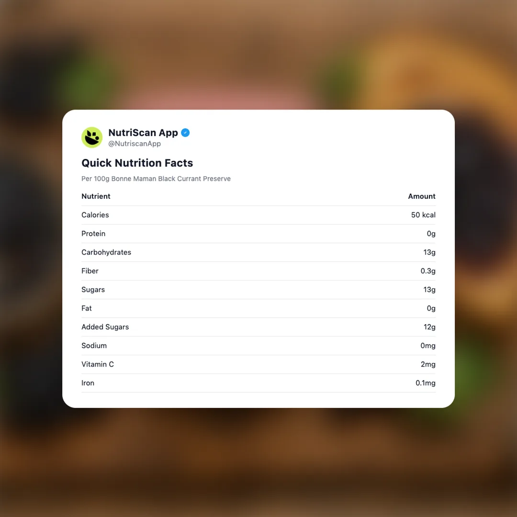Click the Bonne Maman Black Currant Preserve subtitle

(156, 179)
